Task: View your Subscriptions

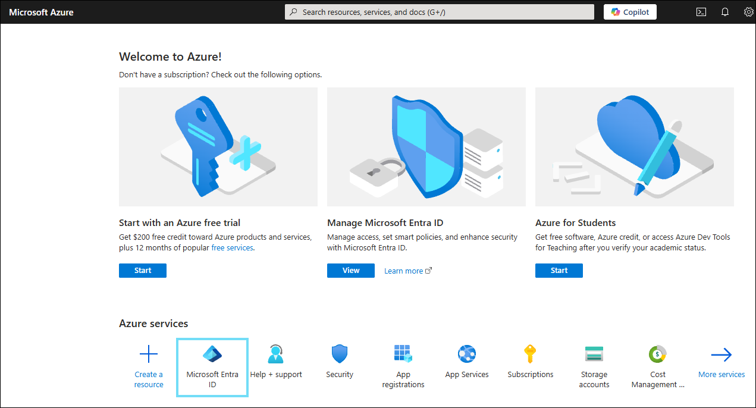Action: pos(530,360)
